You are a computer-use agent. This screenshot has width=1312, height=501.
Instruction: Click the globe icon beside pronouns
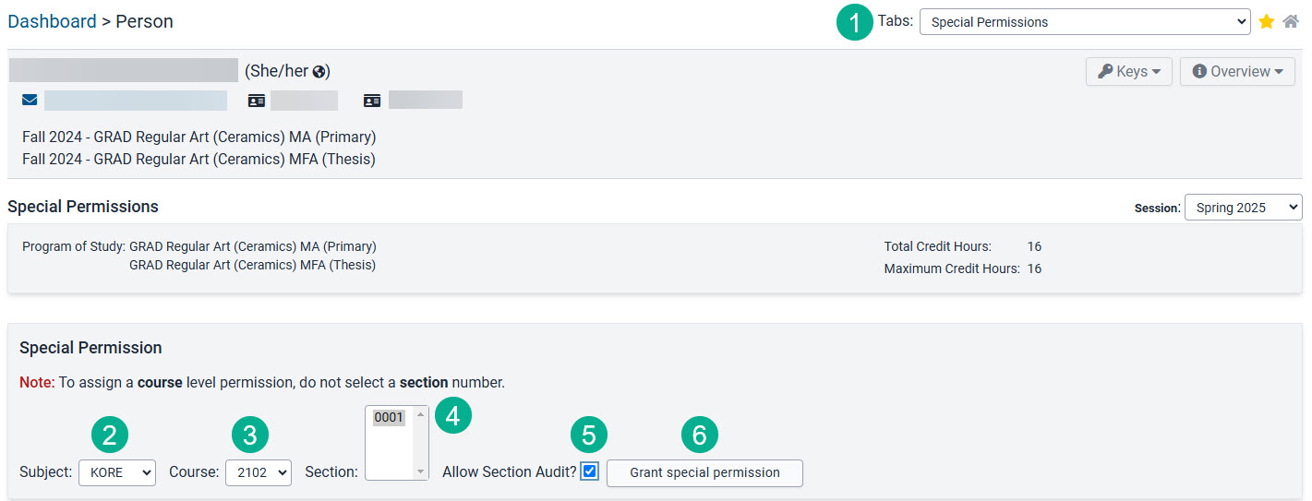pyautogui.click(x=319, y=72)
